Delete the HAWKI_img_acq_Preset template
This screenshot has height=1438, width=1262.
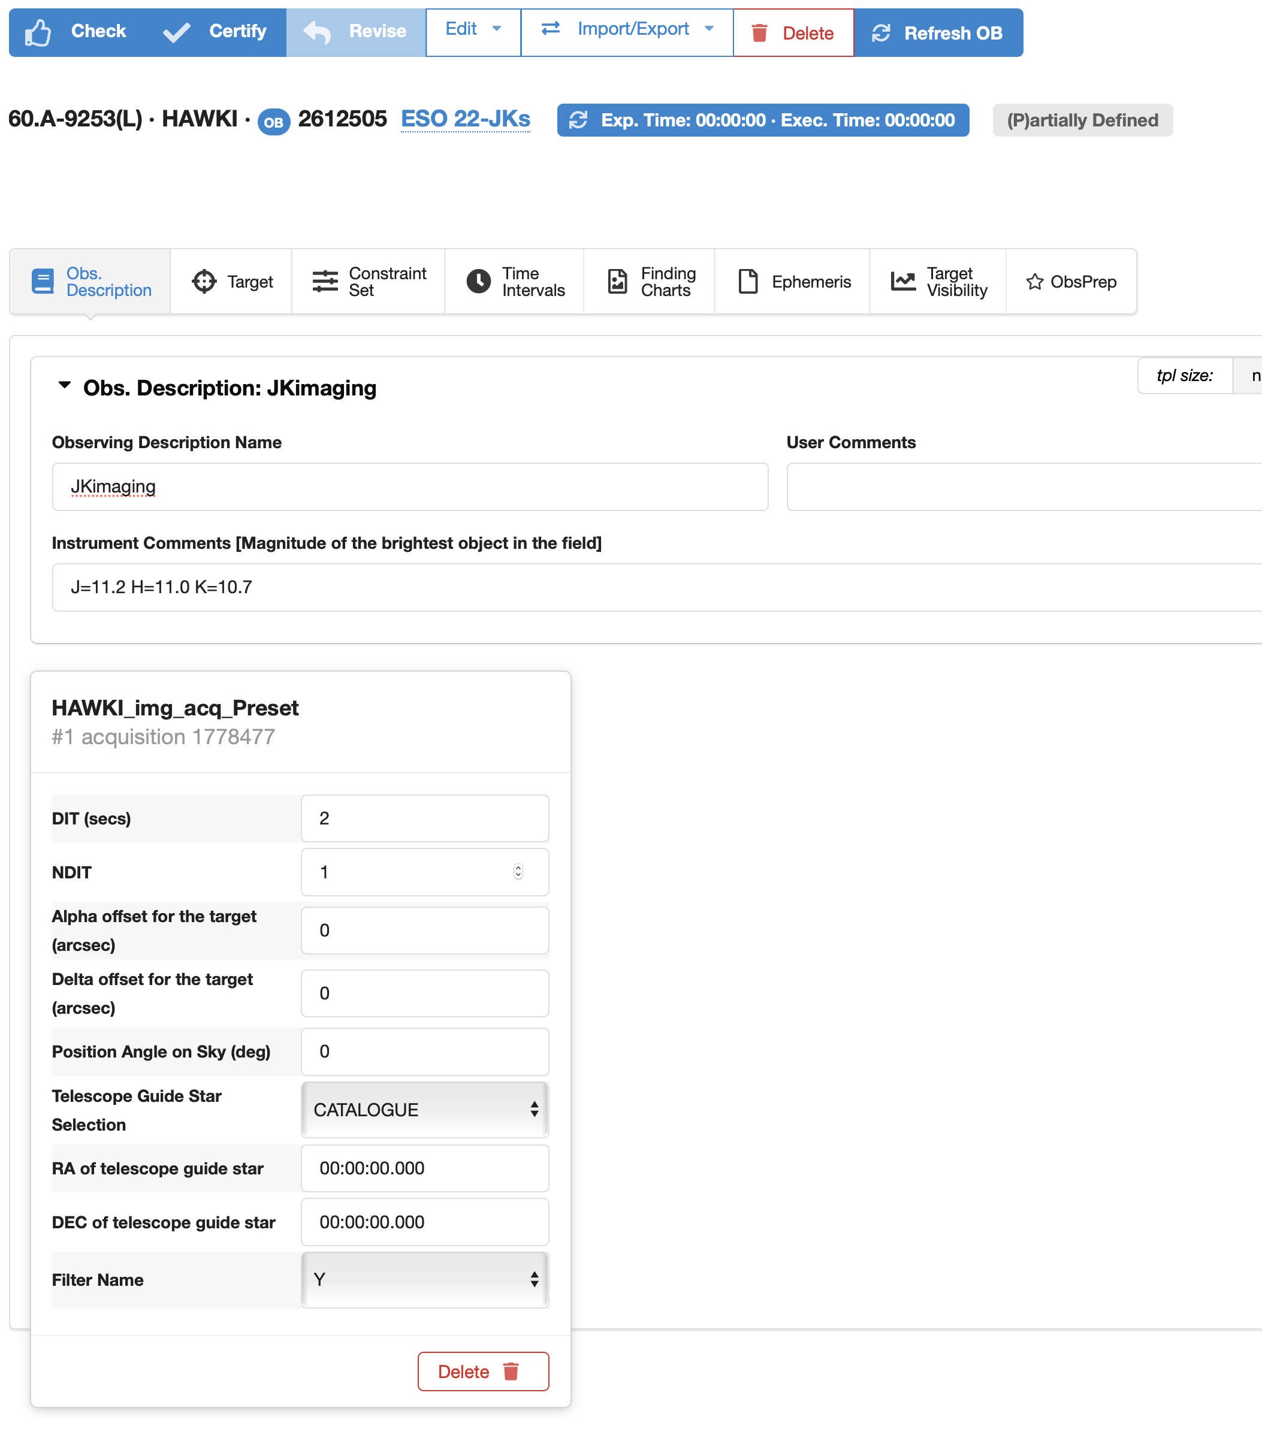click(482, 1371)
